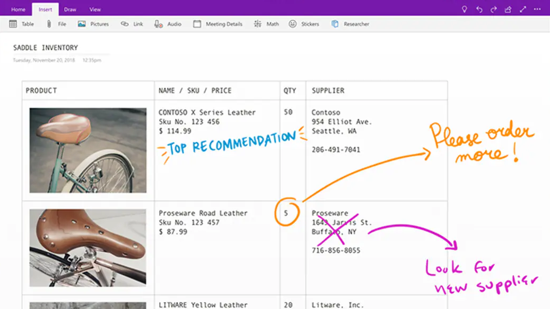The height and width of the screenshot is (309, 550).
Task: Insert a Link
Action: (132, 23)
